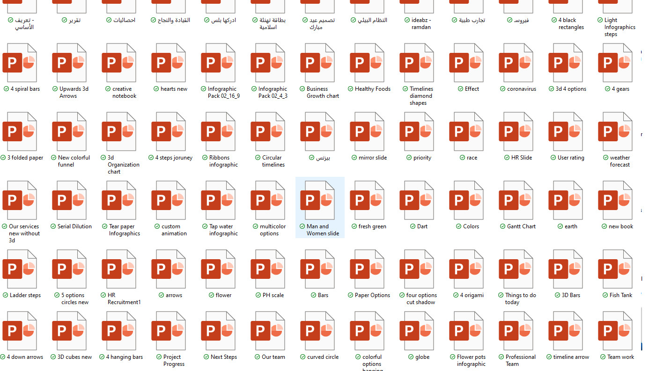Select the '3D cubes new' file name
649x371 pixels.
tap(74, 357)
